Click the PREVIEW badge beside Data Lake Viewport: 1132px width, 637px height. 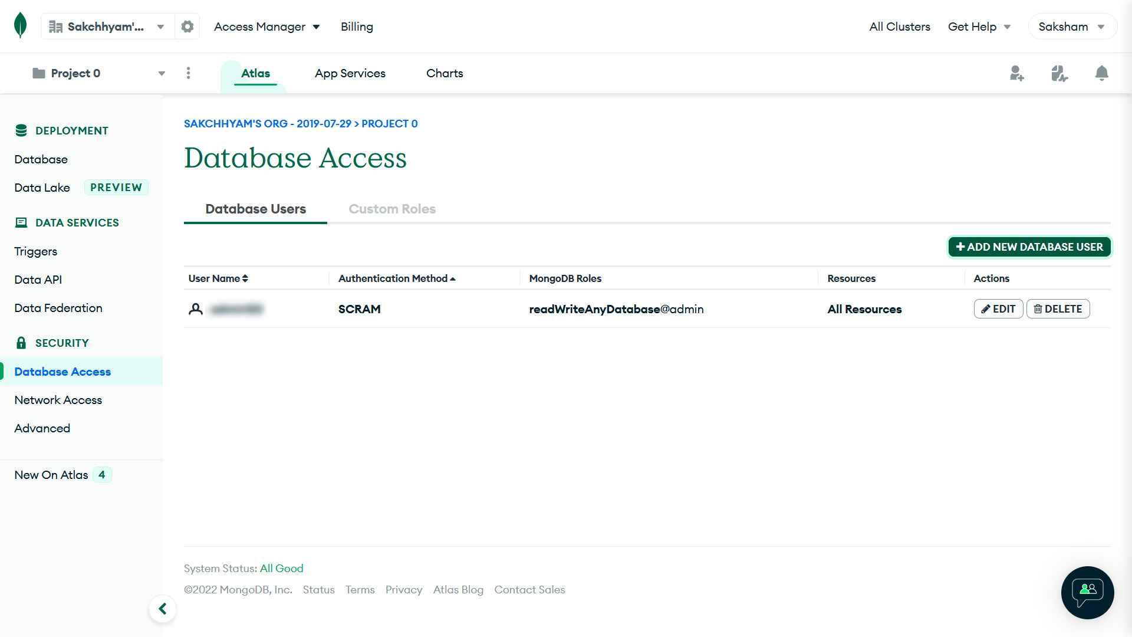coord(116,188)
